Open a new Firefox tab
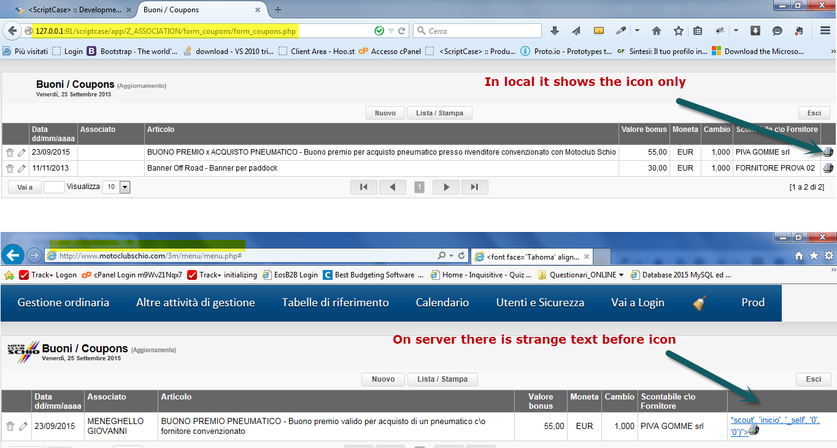 278,10
